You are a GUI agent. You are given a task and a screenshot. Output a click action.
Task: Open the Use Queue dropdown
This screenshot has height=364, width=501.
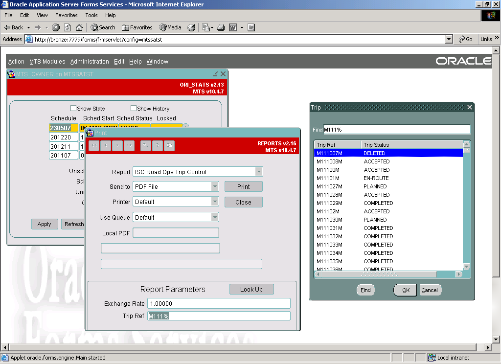[x=215, y=217]
